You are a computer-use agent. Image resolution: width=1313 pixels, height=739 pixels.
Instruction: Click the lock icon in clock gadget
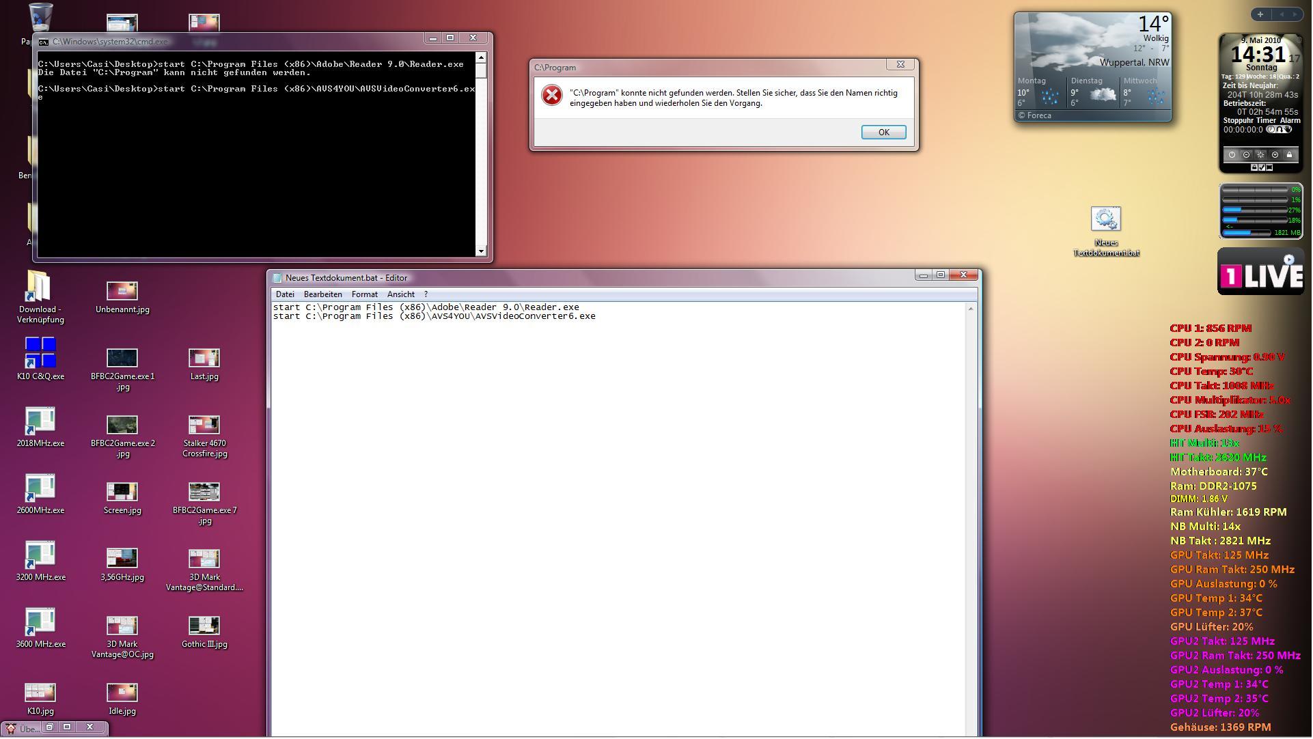pyautogui.click(x=1289, y=155)
